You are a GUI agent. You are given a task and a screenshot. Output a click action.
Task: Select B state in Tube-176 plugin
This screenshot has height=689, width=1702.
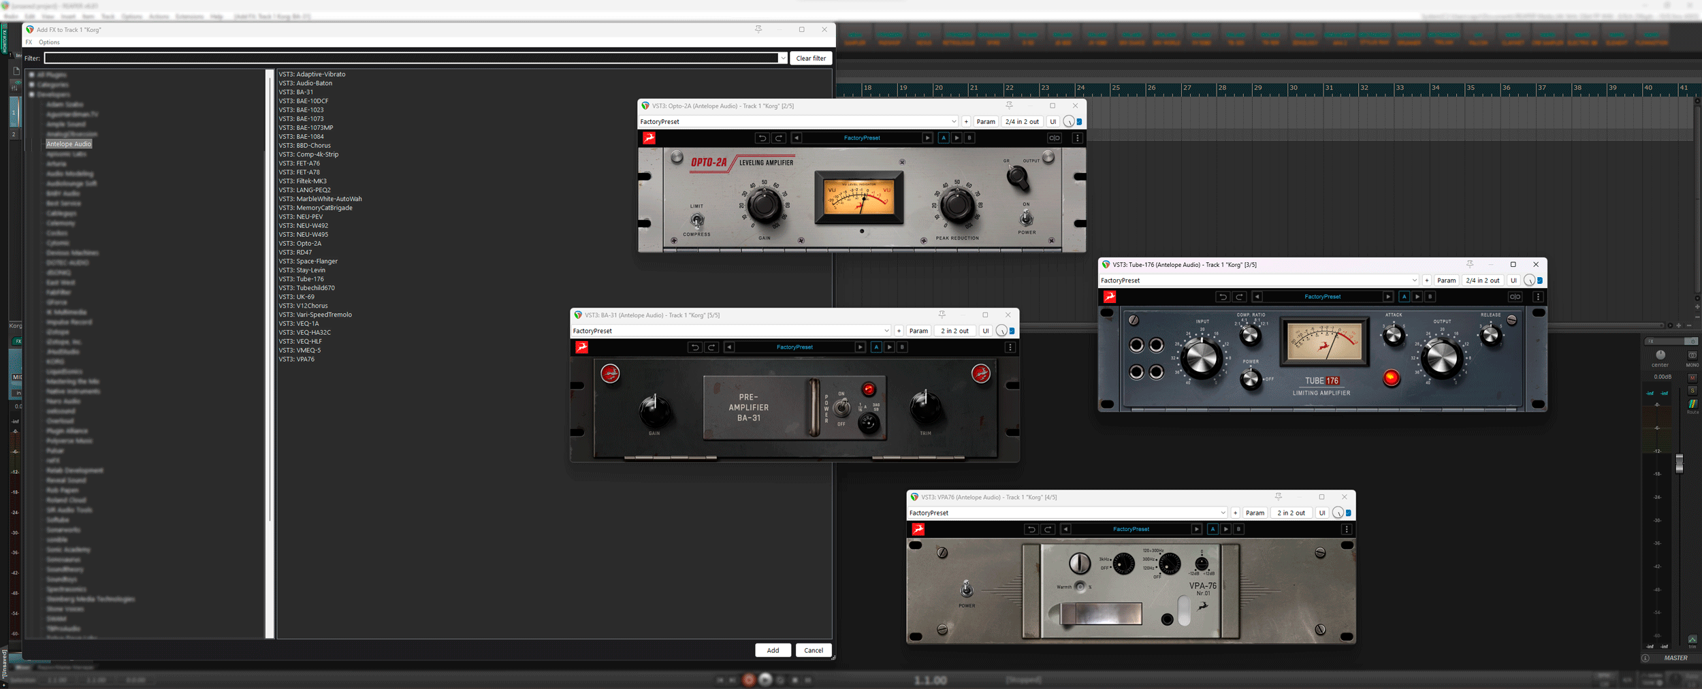[x=1430, y=297]
